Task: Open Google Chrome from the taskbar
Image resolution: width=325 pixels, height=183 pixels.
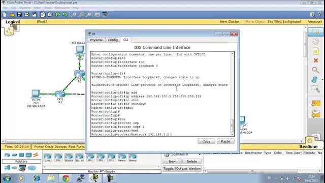Action: pos(66,178)
